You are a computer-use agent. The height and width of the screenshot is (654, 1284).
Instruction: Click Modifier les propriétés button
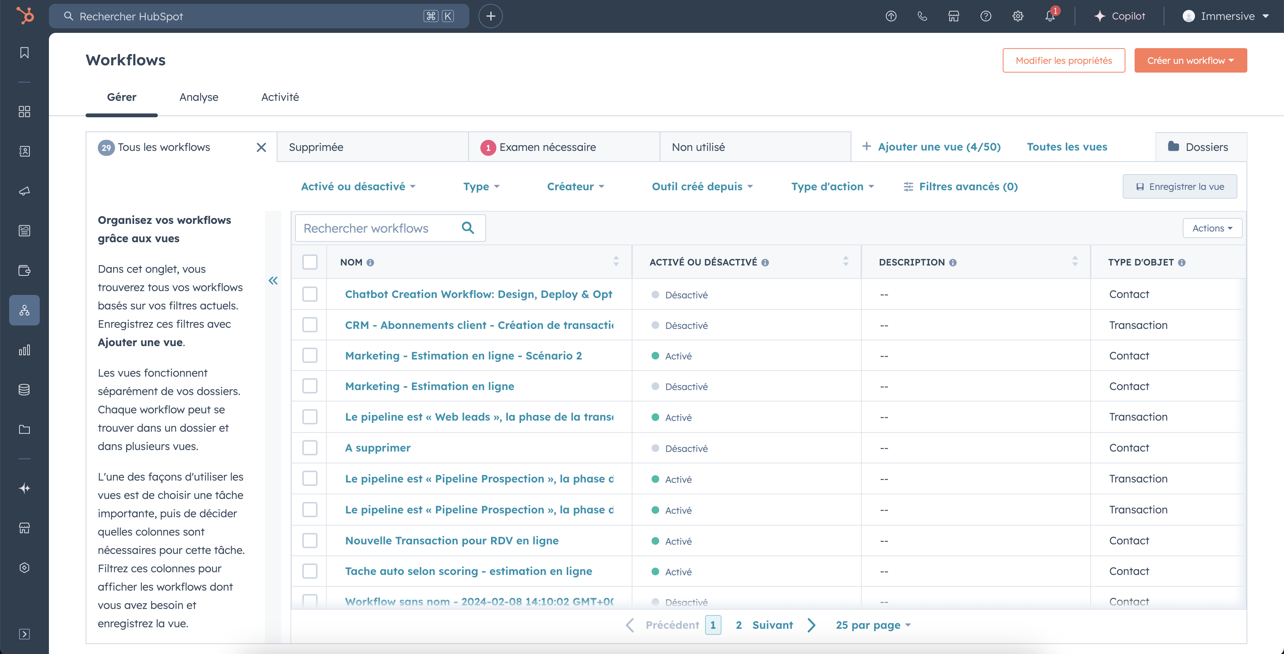(x=1063, y=60)
